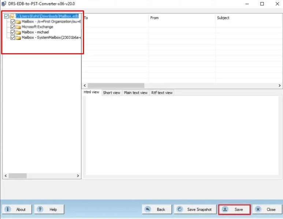This screenshot has width=283, height=219.
Task: Click the question mark Help icon
Action: pyautogui.click(x=40, y=209)
